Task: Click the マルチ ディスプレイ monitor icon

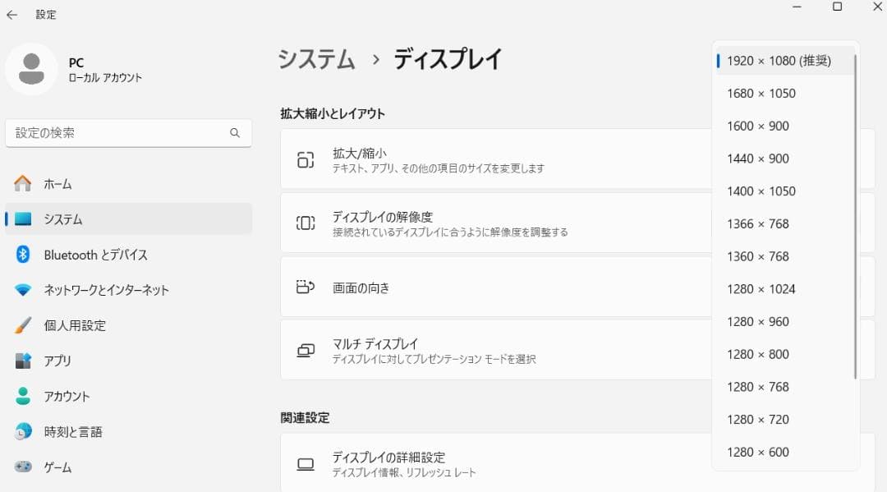Action: [307, 348]
